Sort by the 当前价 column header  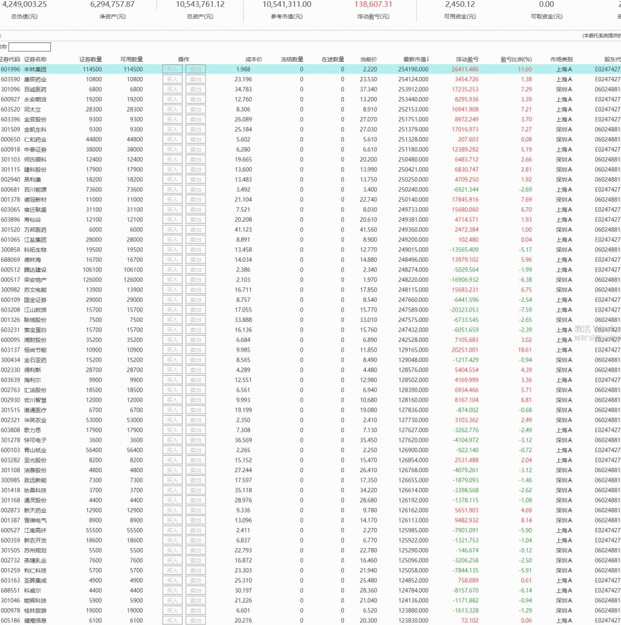(x=369, y=59)
